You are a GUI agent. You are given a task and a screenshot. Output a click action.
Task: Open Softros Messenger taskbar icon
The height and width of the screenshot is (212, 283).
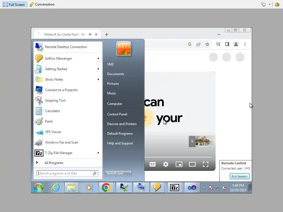click(x=157, y=188)
